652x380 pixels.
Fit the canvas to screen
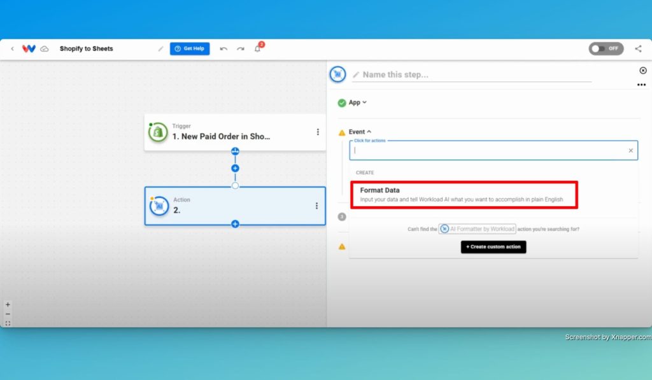(x=8, y=323)
